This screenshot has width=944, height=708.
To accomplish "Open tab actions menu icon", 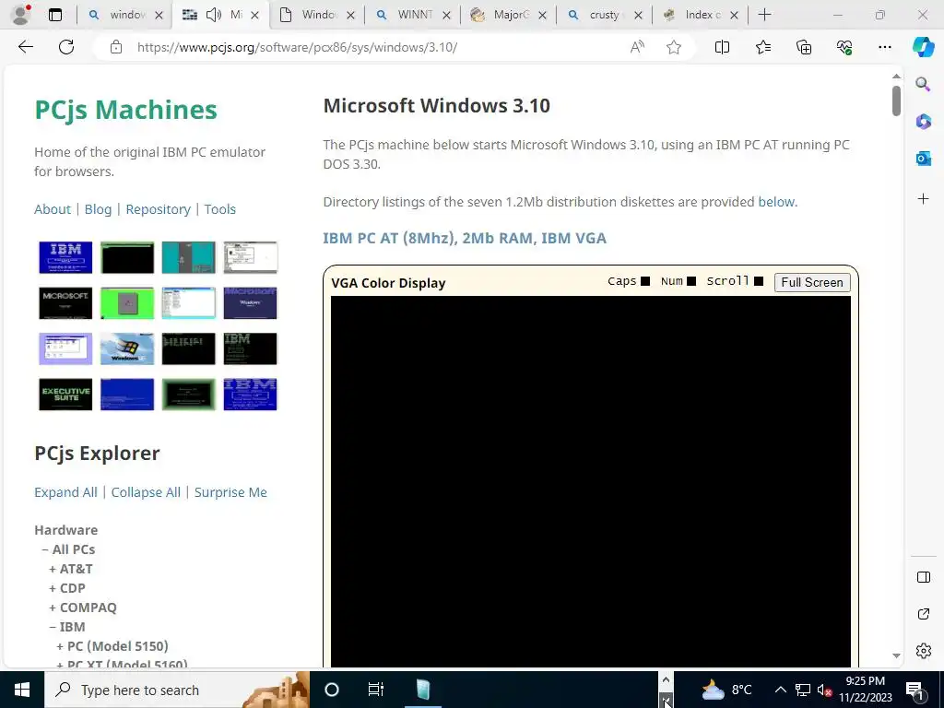I will [x=55, y=15].
